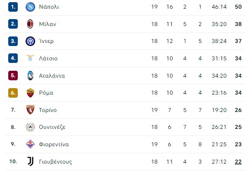Click the blue rank 1 badge
This screenshot has height=171, width=245.
click(13, 7)
